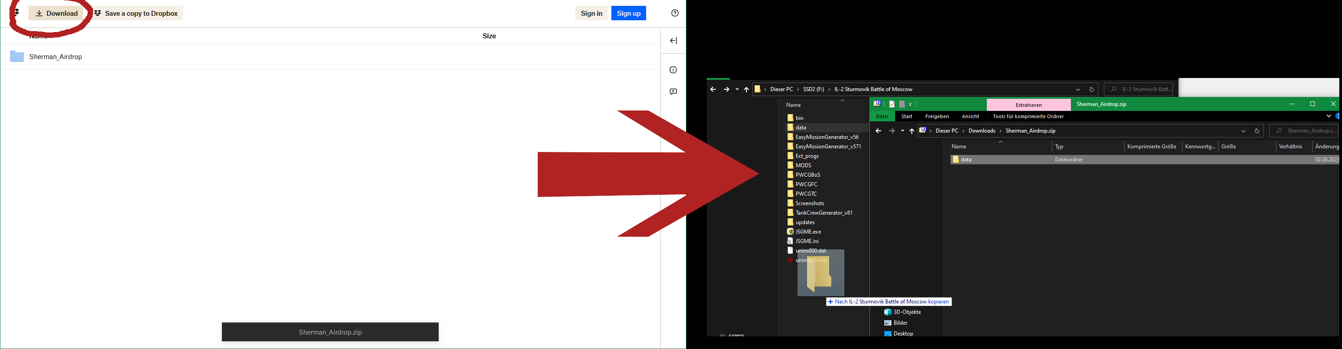Collapse the Dropbox right sidebar panel

673,41
